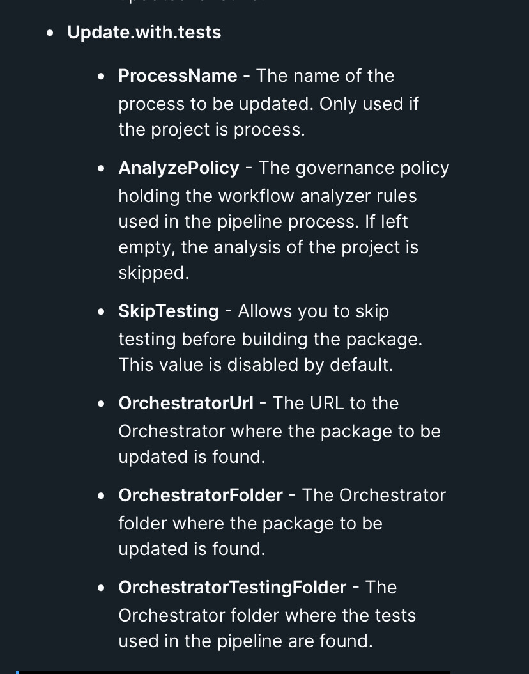Click the line 'the project is process.'
This screenshot has width=529, height=674.
(x=211, y=130)
